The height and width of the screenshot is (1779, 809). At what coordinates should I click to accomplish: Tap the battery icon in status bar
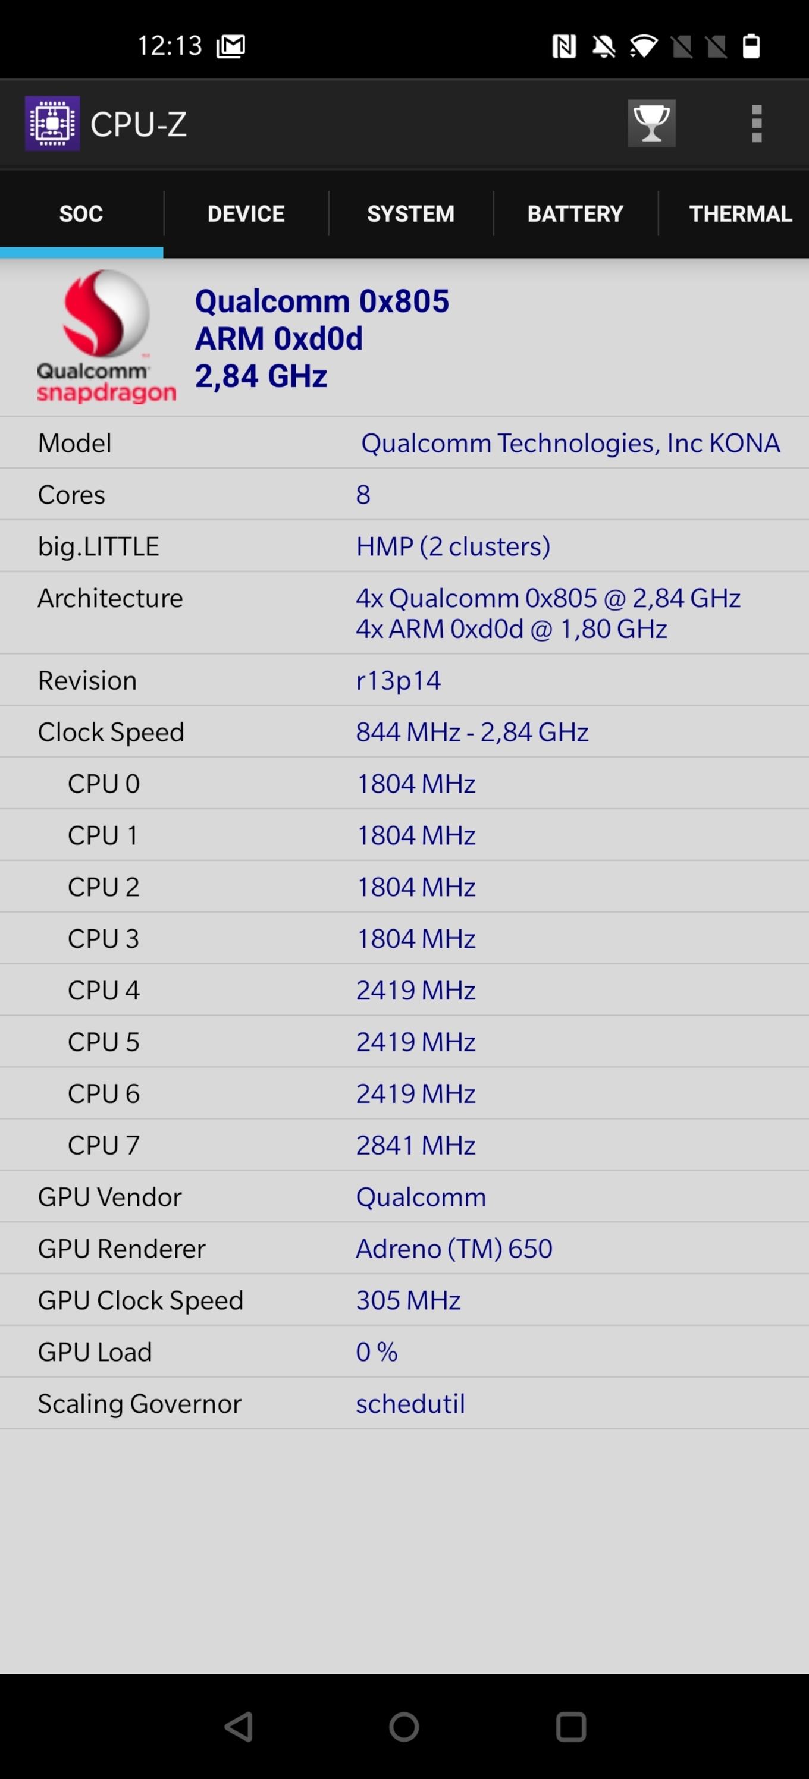(x=751, y=46)
